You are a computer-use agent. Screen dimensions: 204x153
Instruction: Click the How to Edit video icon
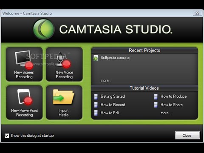point(96,113)
